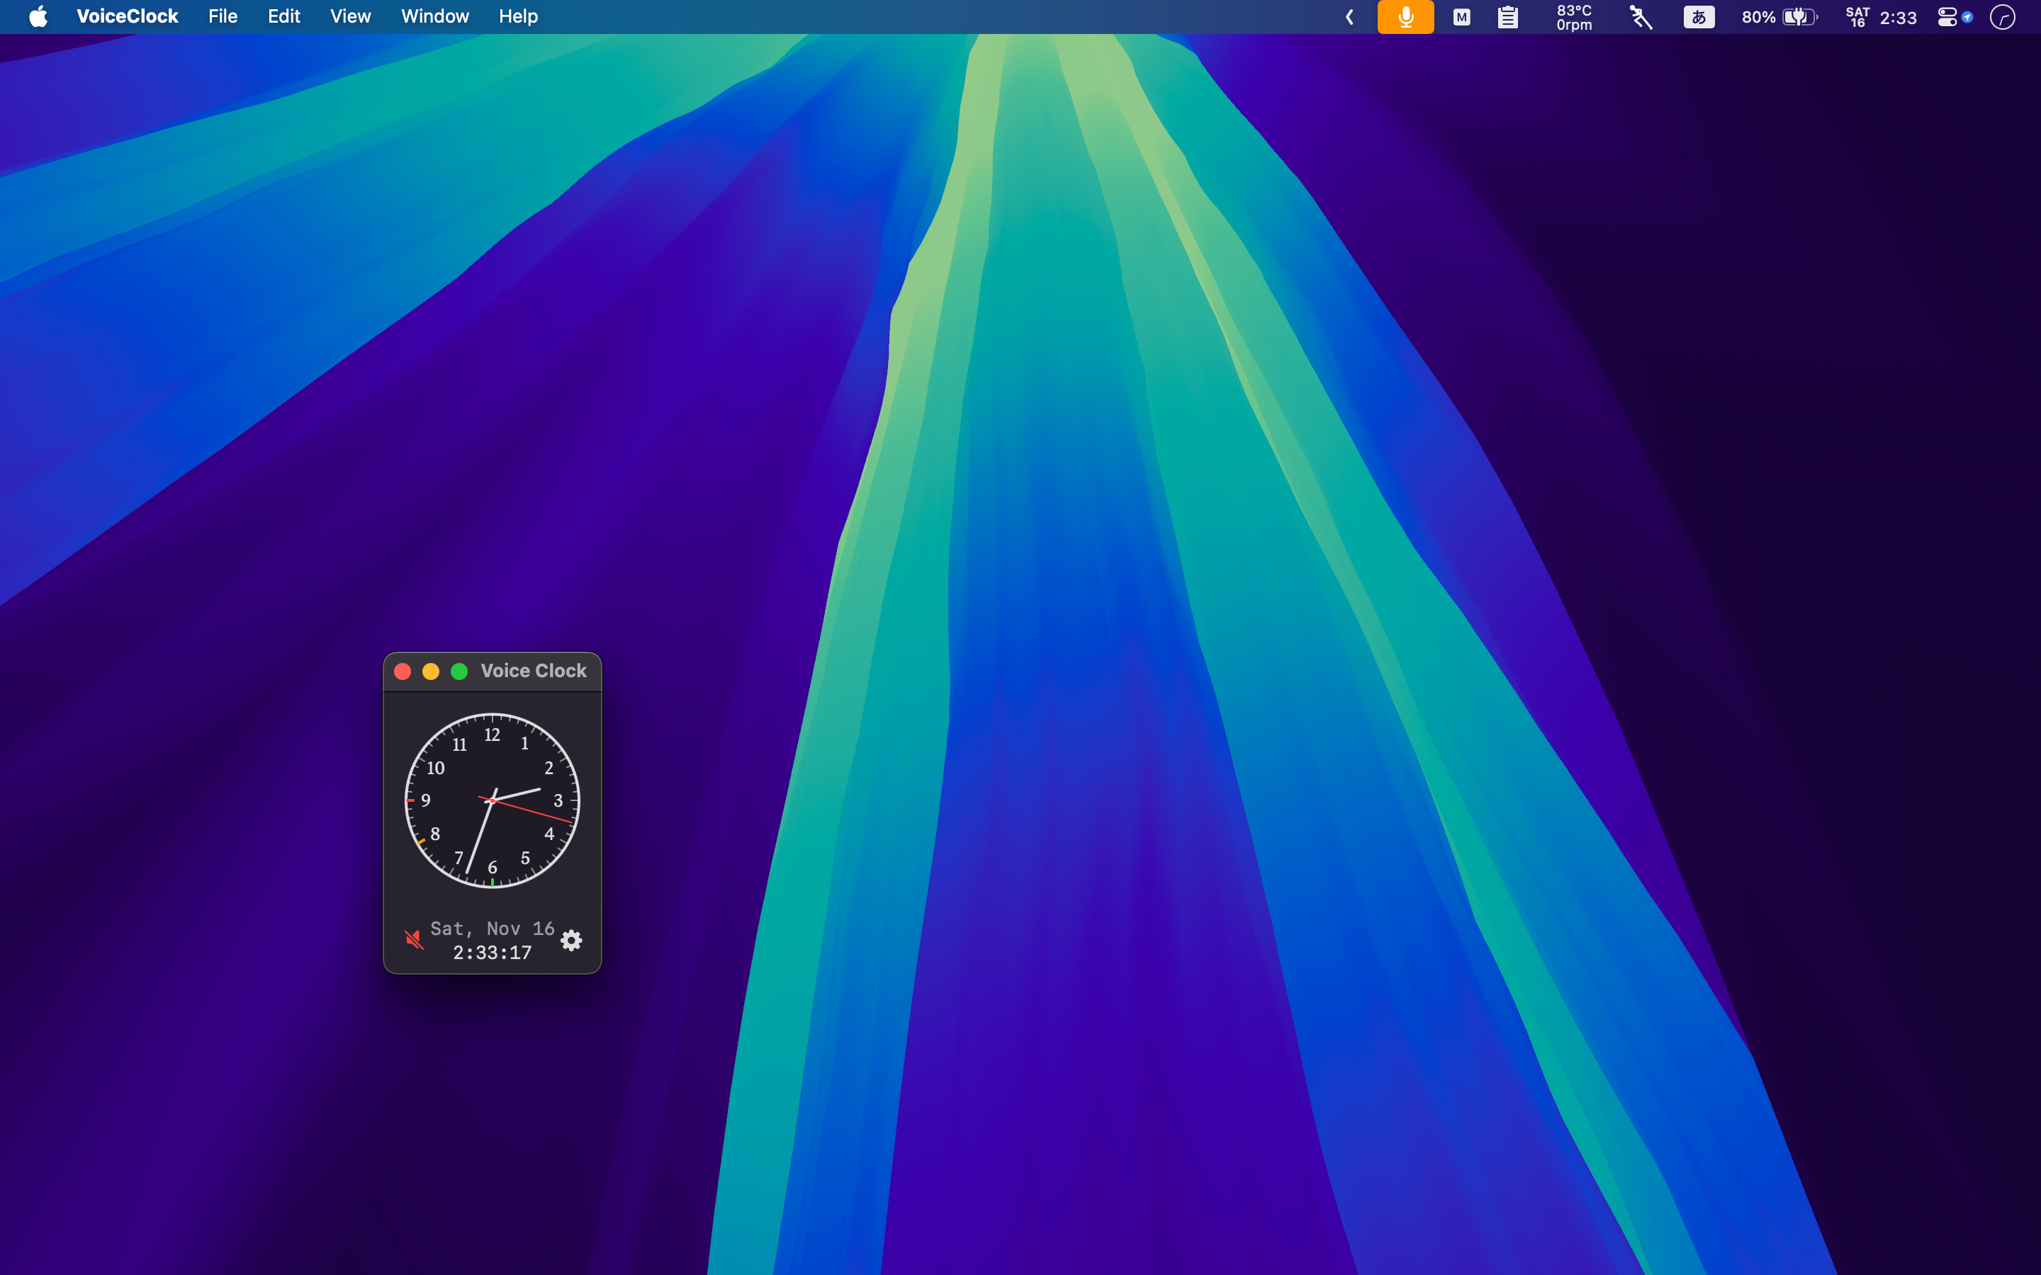Open the VoiceClock app menu
Viewport: 2041px width, 1275px height.
[x=128, y=17]
